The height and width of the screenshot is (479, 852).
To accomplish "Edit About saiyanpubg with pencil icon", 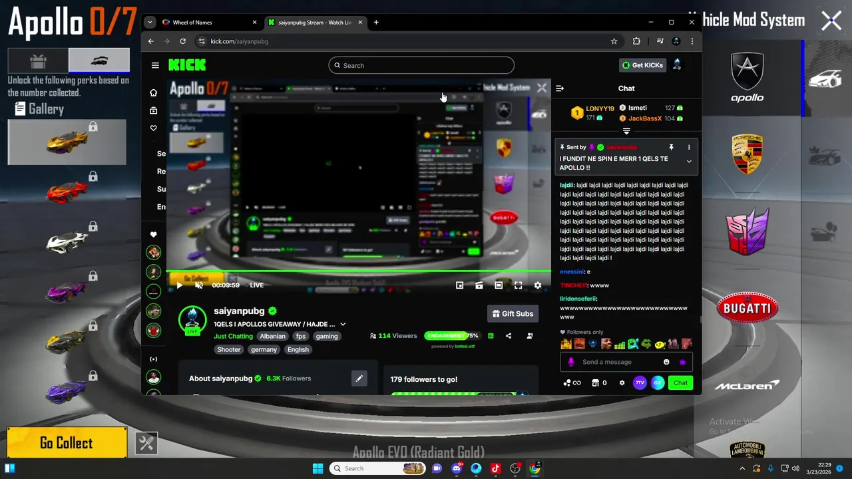I will pos(359,379).
